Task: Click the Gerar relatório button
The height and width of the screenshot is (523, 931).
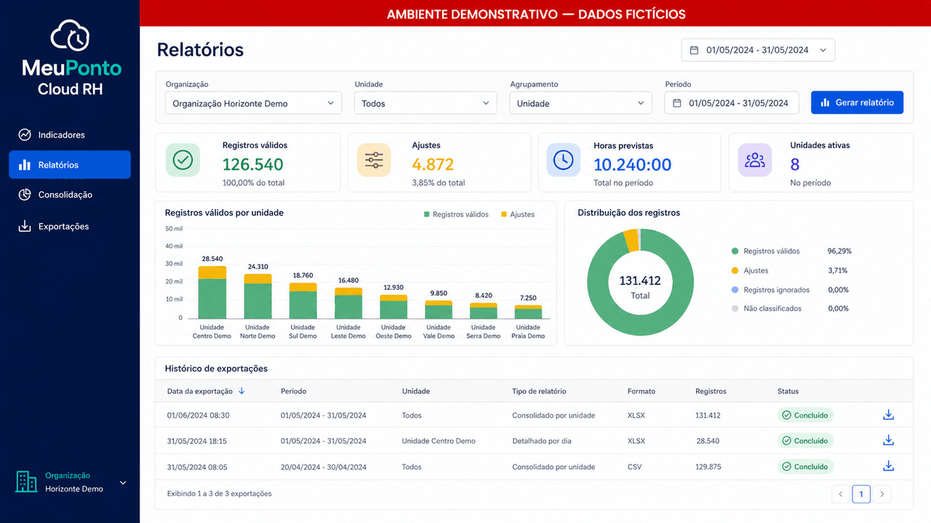Action: click(x=857, y=102)
